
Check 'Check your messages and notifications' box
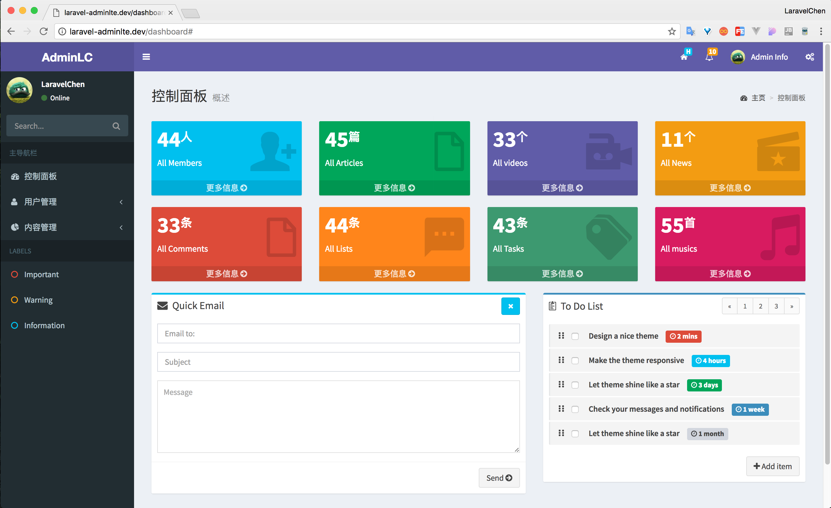(575, 409)
